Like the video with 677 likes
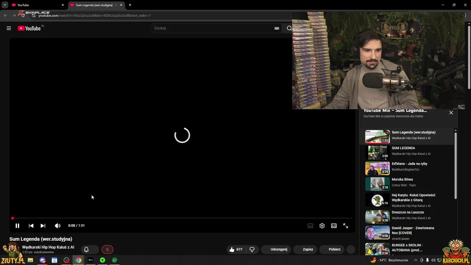 [x=235, y=250]
